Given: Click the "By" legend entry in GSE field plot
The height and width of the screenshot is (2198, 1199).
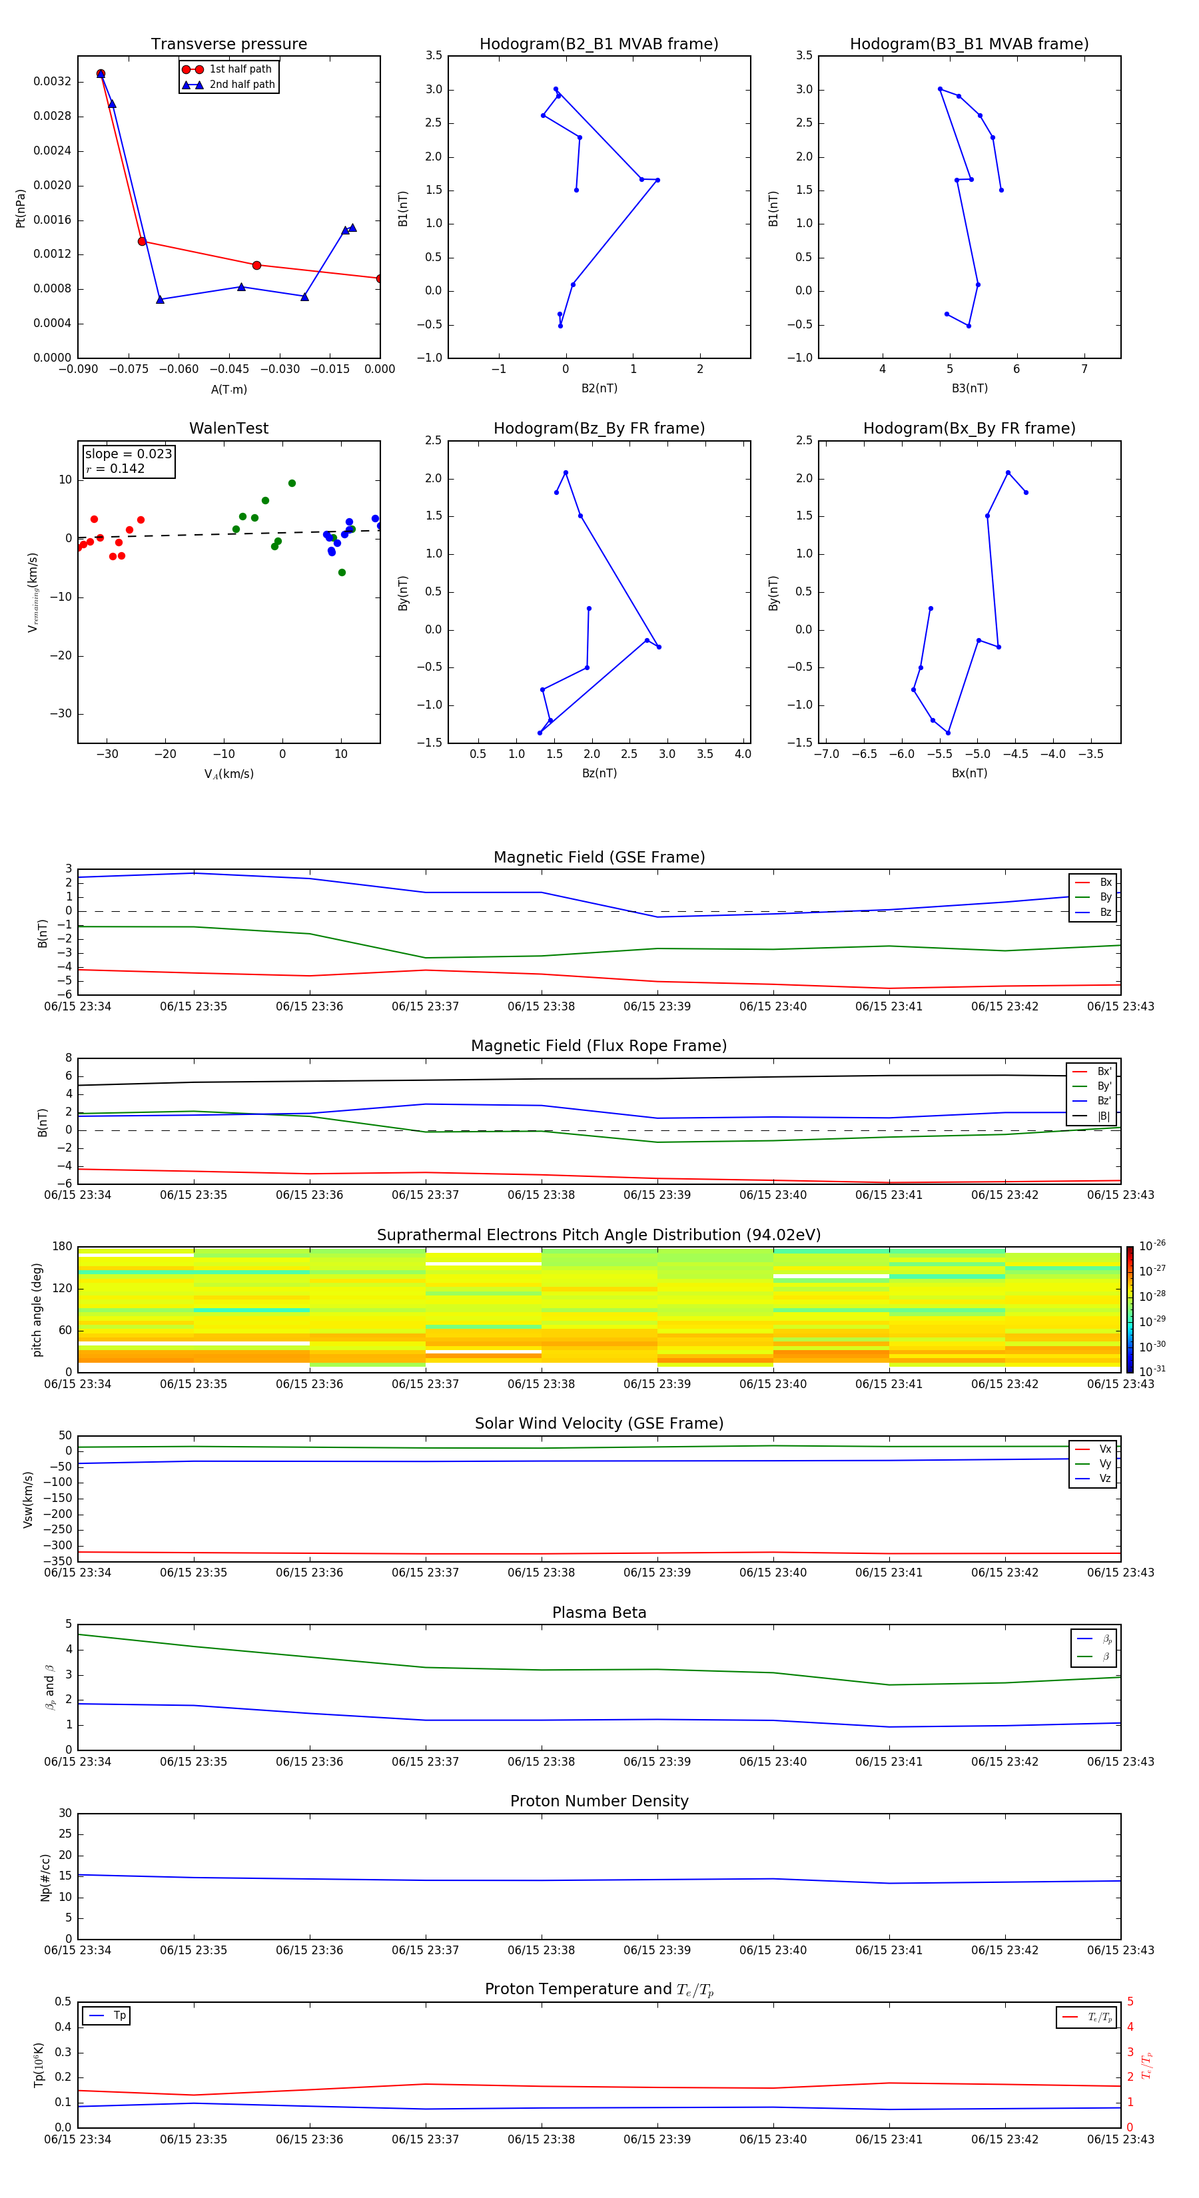Looking at the screenshot, I should [1093, 897].
